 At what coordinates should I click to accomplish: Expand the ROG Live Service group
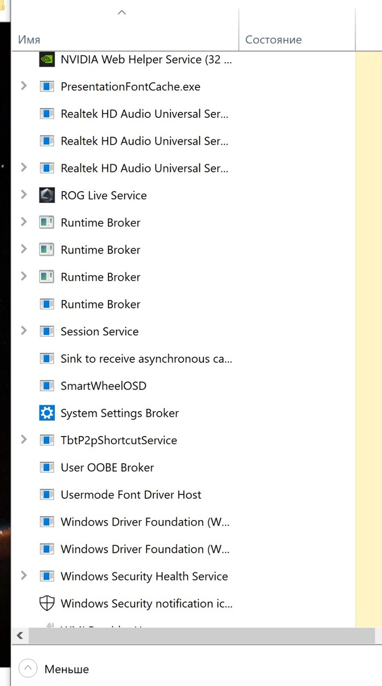click(23, 195)
